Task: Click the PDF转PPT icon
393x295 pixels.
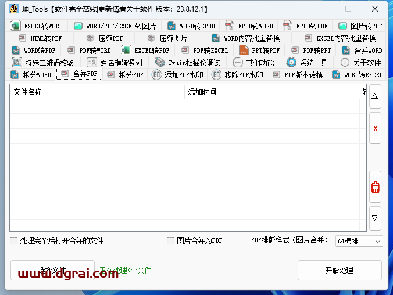Action: tap(295, 51)
